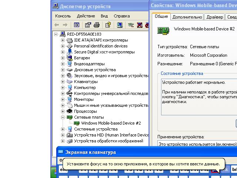This screenshot has width=237, height=178.
Task: Click the green Update driver toolbar icon
Action: pyautogui.click(x=131, y=25)
